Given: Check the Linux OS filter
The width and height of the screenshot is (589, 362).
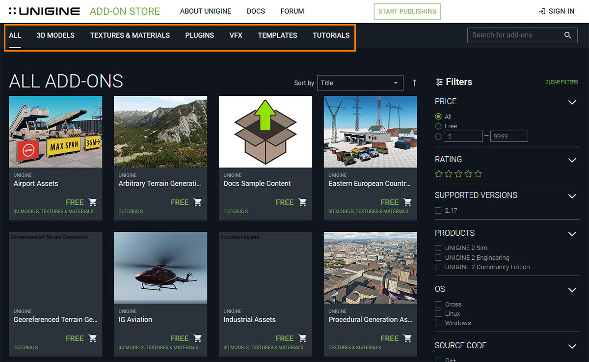Looking at the screenshot, I should point(438,313).
